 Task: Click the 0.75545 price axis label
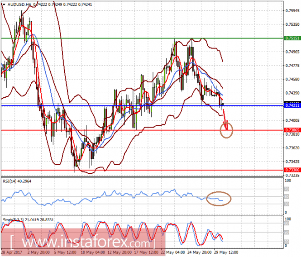tap(291, 10)
